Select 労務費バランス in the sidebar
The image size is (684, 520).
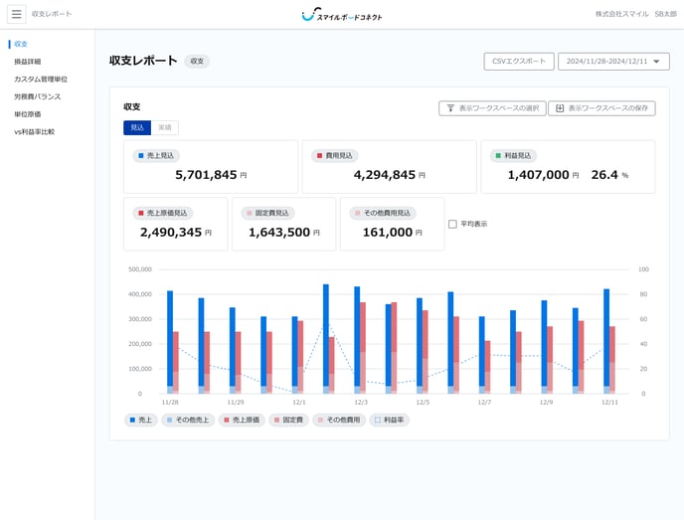coord(38,96)
